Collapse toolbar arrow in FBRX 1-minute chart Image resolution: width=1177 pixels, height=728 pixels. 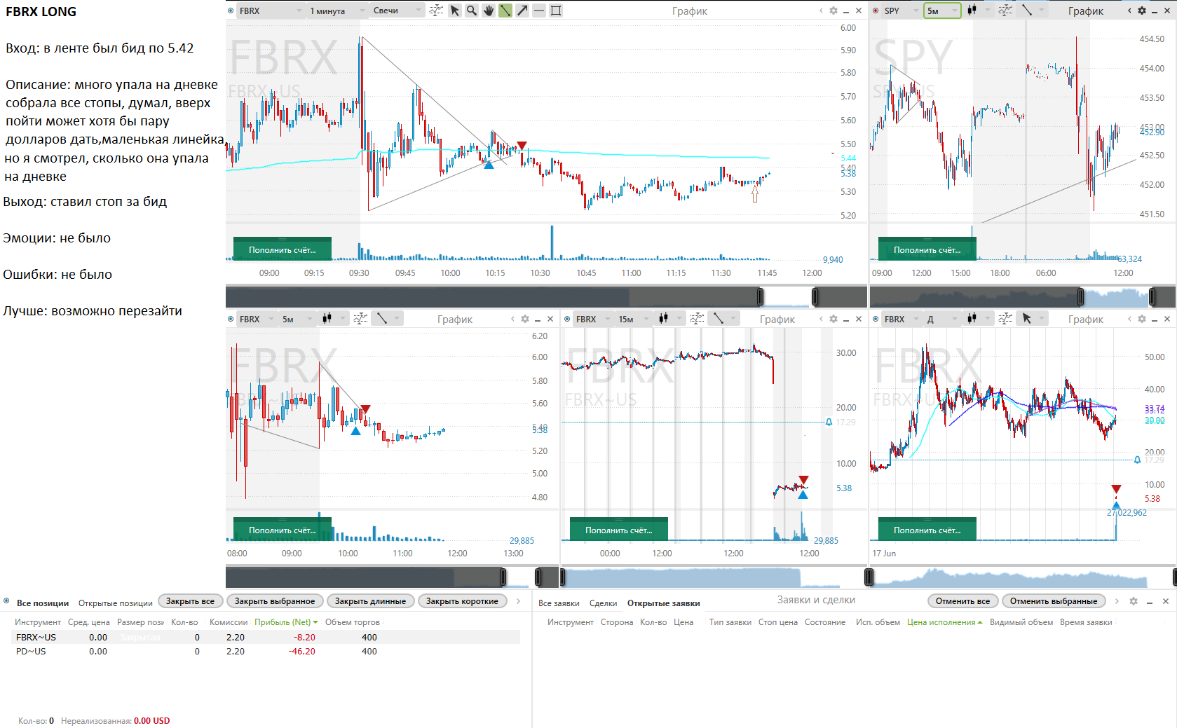(x=821, y=11)
